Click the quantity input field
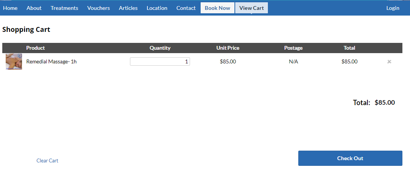 point(160,61)
